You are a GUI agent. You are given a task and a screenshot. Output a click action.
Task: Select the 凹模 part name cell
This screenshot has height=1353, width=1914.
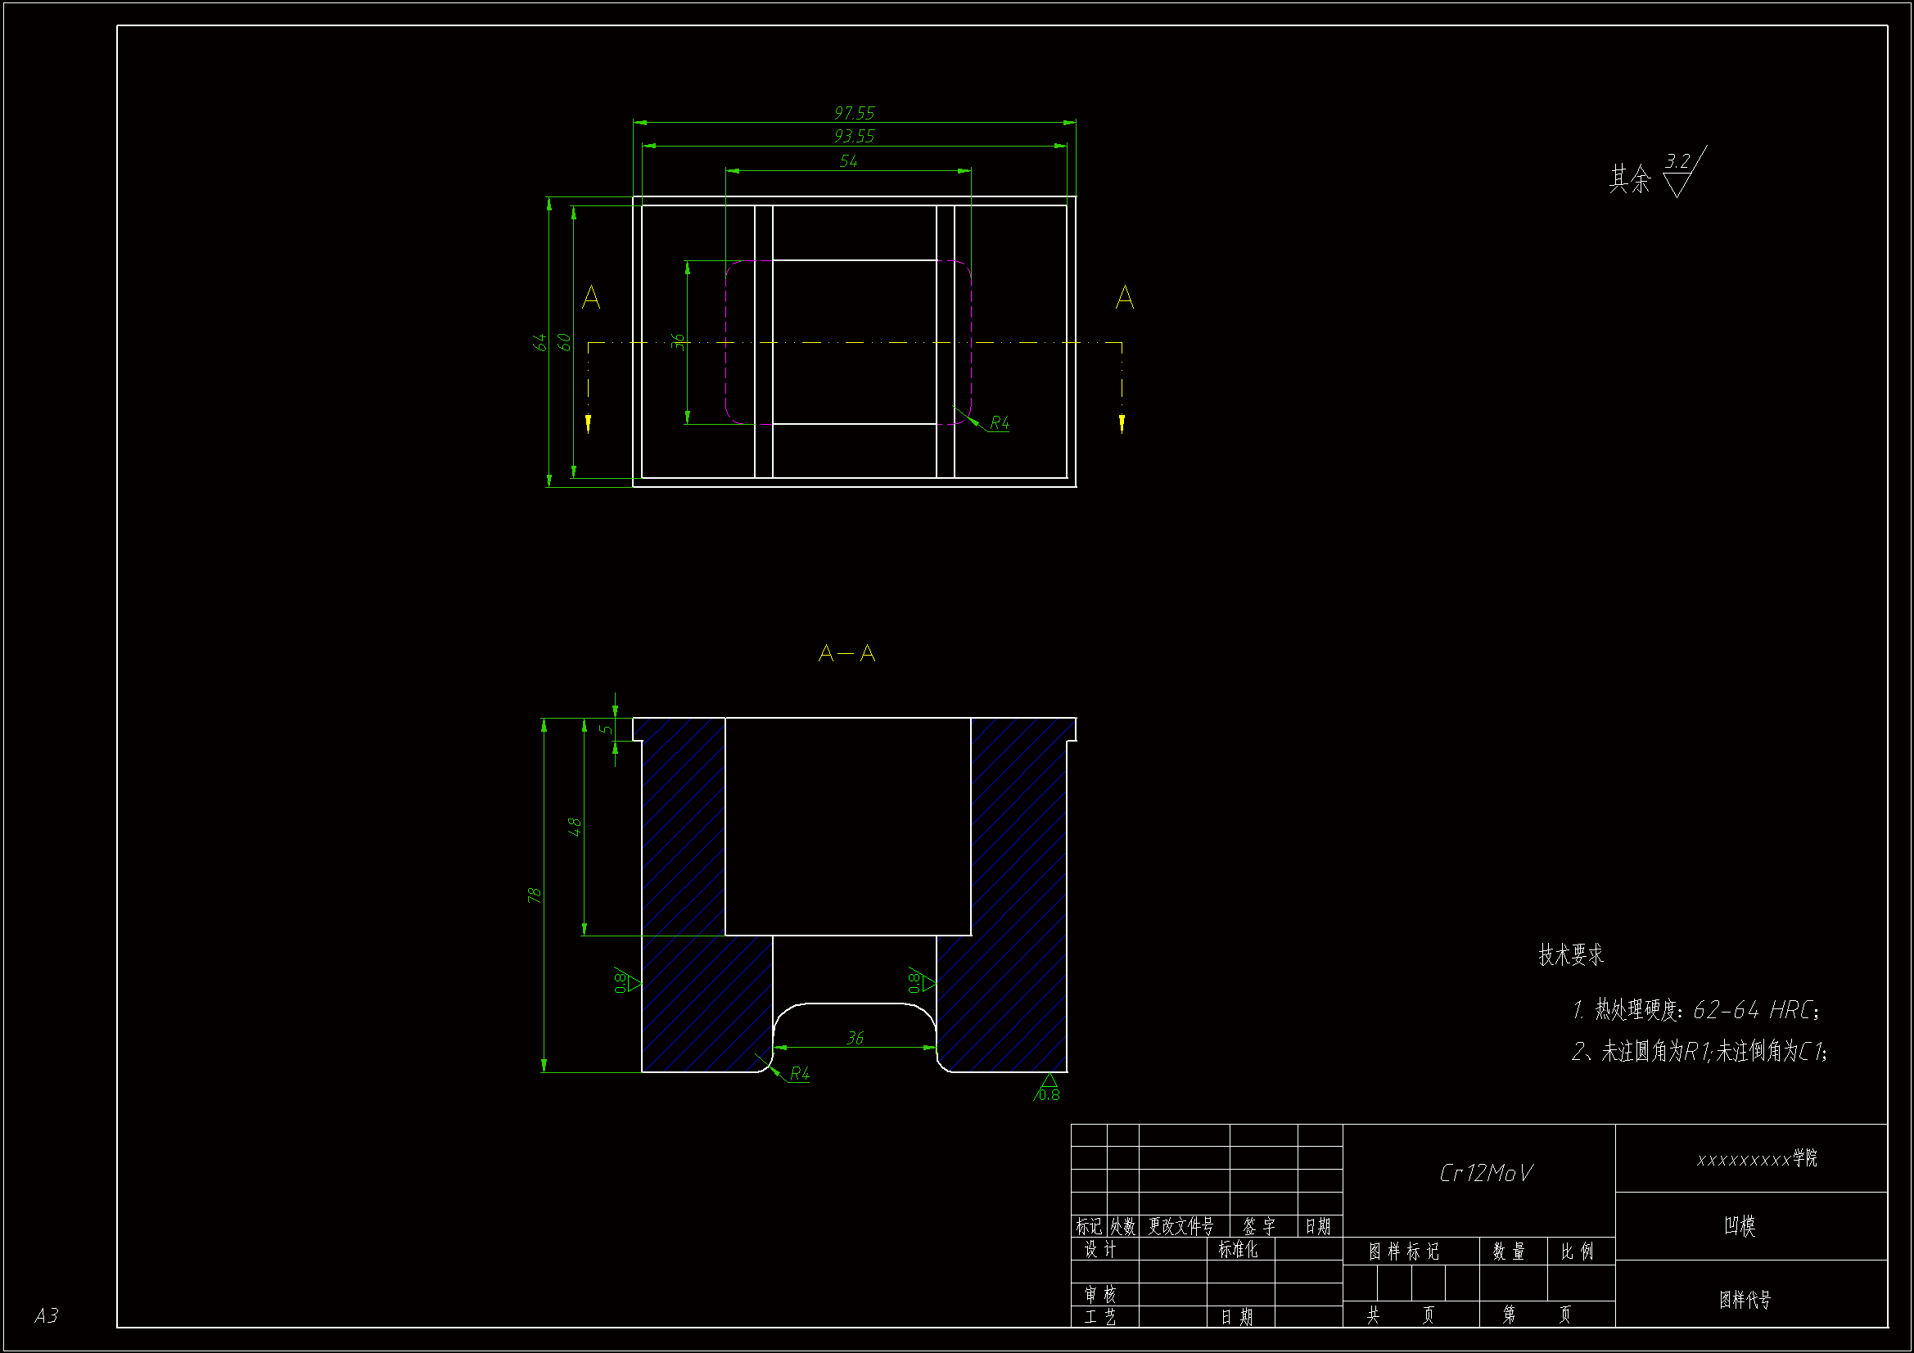click(1740, 1225)
